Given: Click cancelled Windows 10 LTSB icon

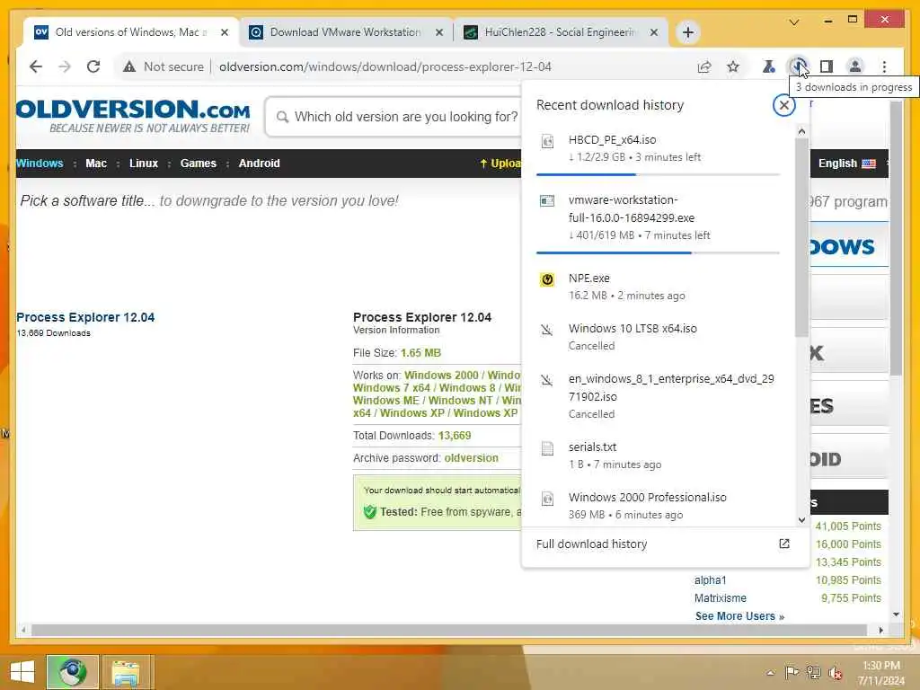Looking at the screenshot, I should 547,330.
